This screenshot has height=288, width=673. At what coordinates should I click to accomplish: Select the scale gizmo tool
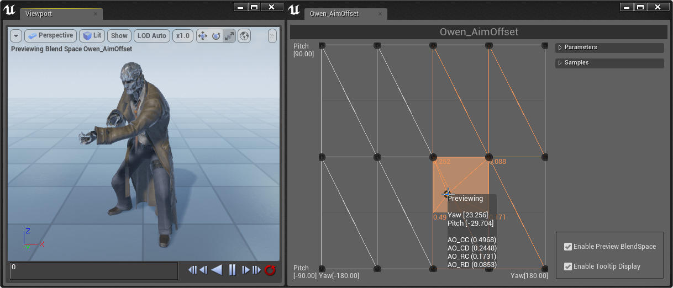click(x=229, y=36)
